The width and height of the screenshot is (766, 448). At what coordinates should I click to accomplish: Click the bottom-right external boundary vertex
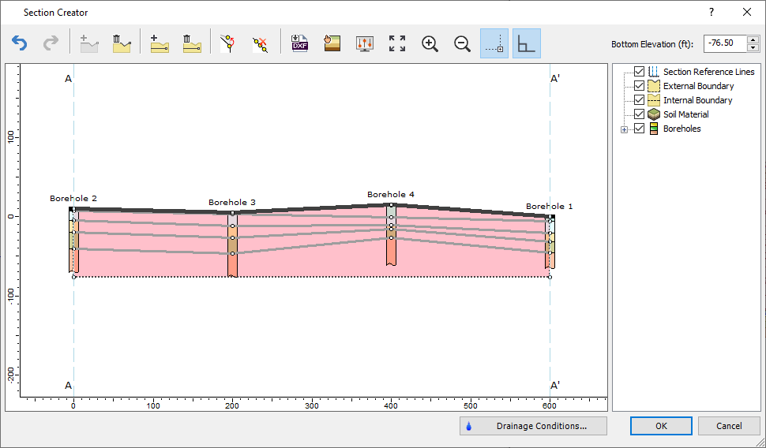click(x=550, y=277)
